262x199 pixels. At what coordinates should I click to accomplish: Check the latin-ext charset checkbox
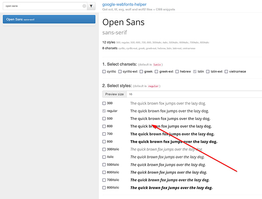[208, 72]
